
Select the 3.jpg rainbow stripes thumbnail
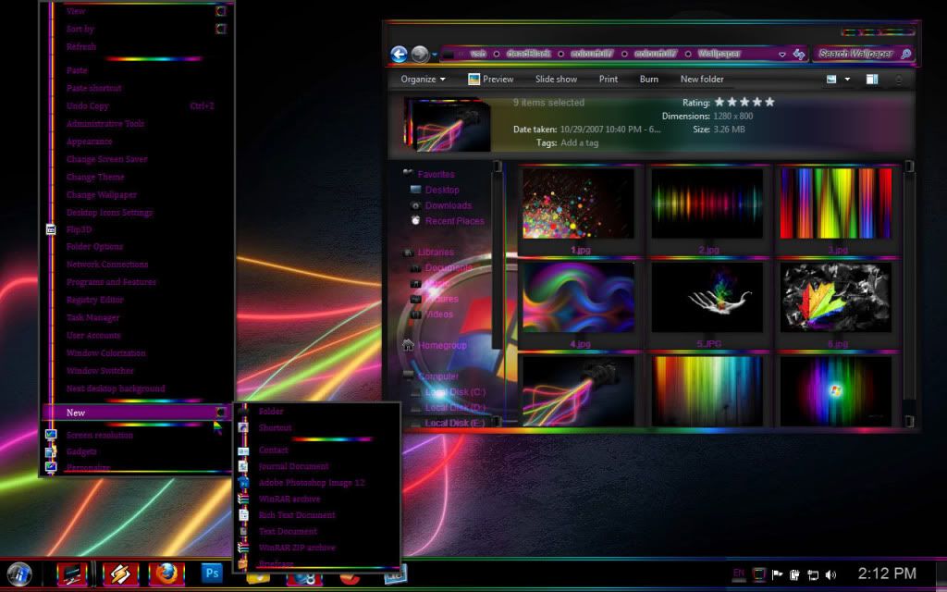(836, 204)
